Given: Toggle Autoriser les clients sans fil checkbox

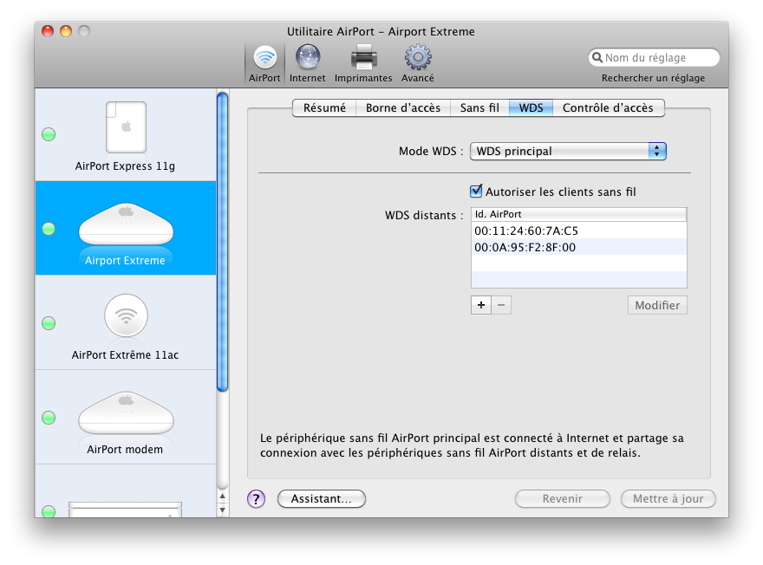Looking at the screenshot, I should (x=476, y=192).
